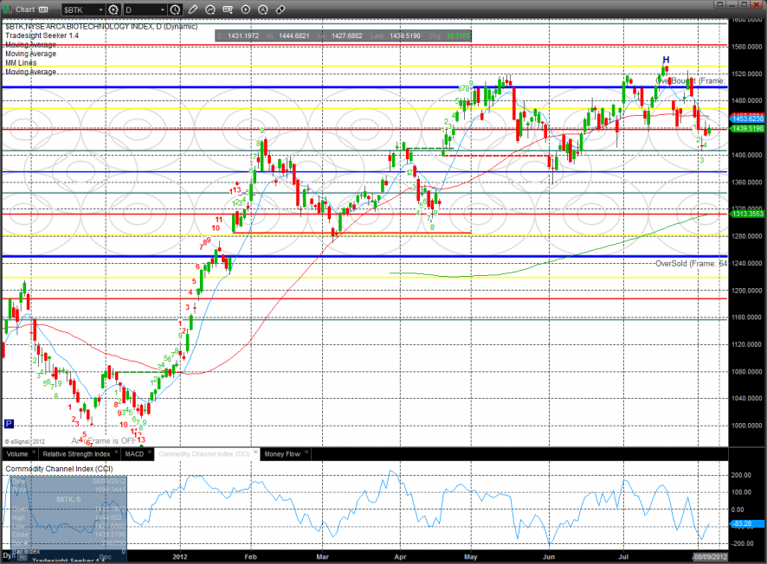The height and width of the screenshot is (564, 767).
Task: Close the MACD indicator tab
Action: [149, 453]
